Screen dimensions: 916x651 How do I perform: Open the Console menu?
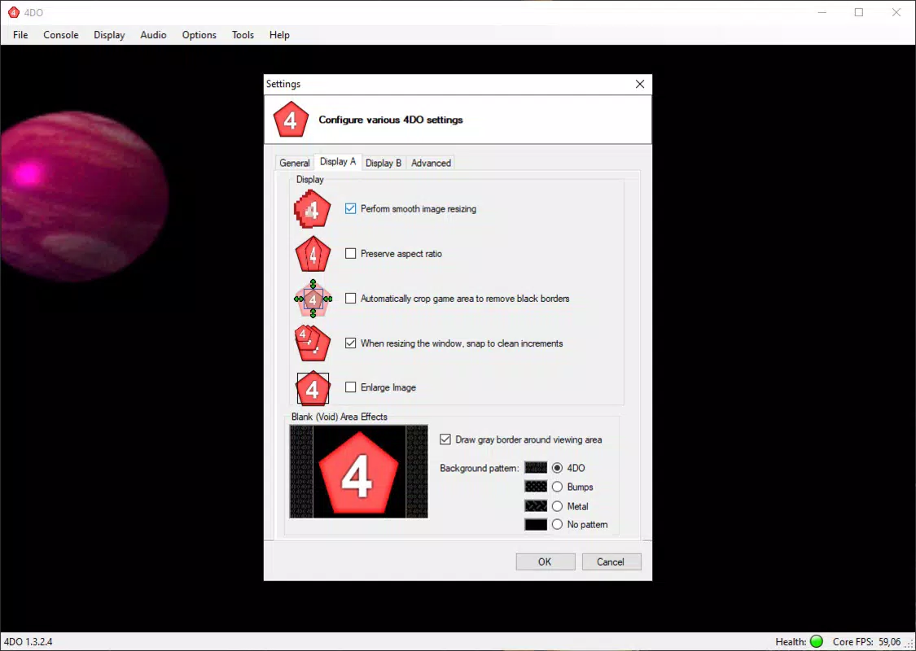coord(61,35)
